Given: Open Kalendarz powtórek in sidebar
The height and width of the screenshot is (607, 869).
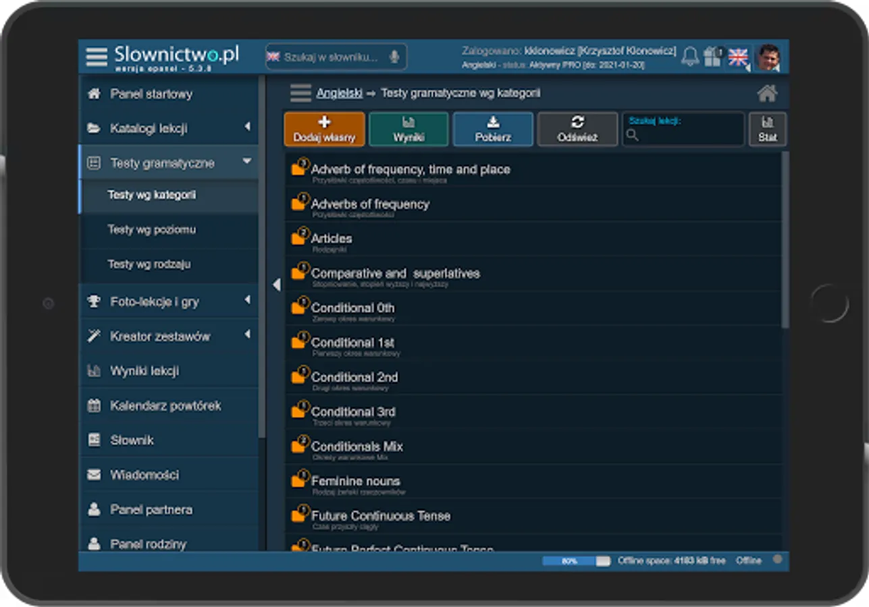Looking at the screenshot, I should pos(168,406).
